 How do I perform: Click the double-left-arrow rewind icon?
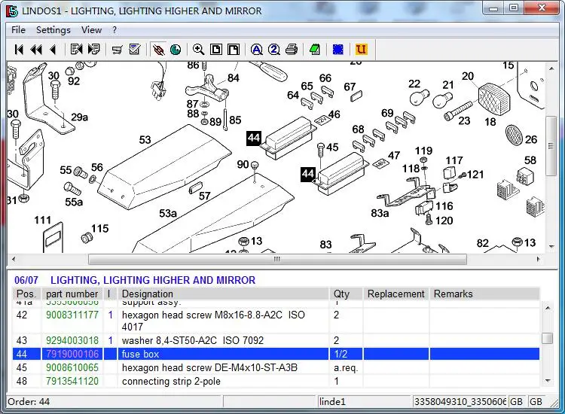point(36,50)
